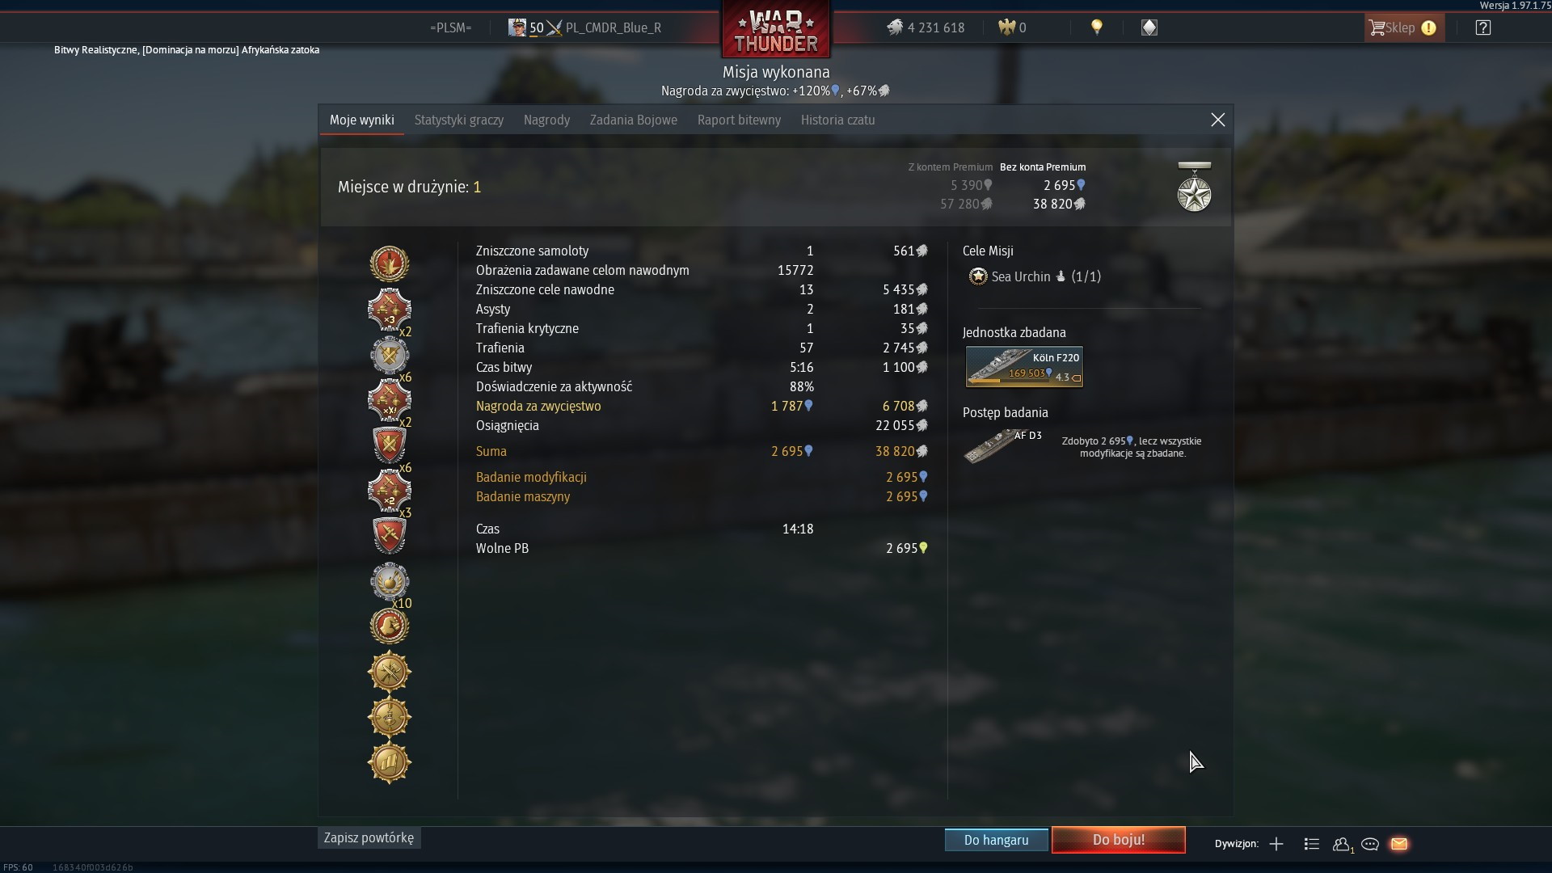Open the Sklep shopping cart button
The width and height of the screenshot is (1552, 873).
[x=1404, y=27]
